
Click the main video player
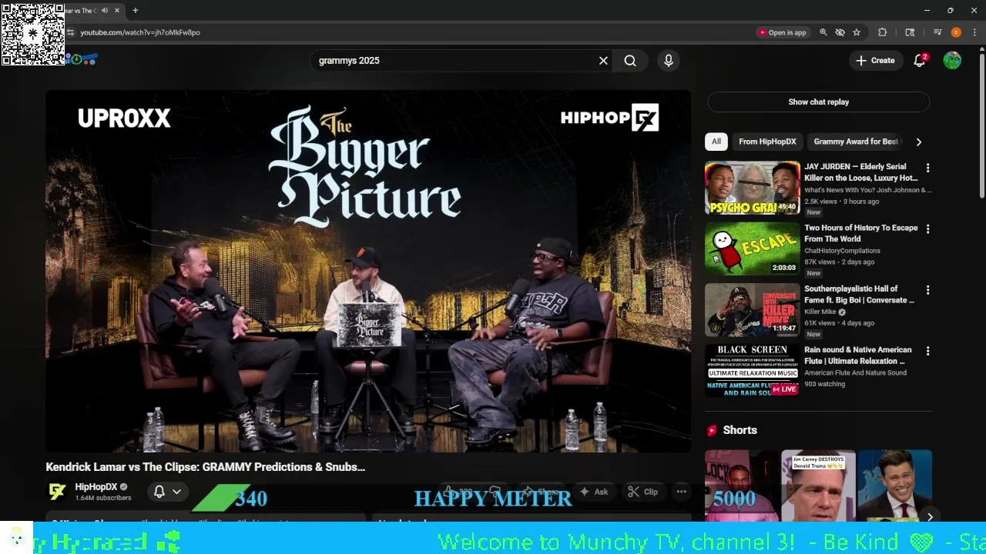point(368,271)
